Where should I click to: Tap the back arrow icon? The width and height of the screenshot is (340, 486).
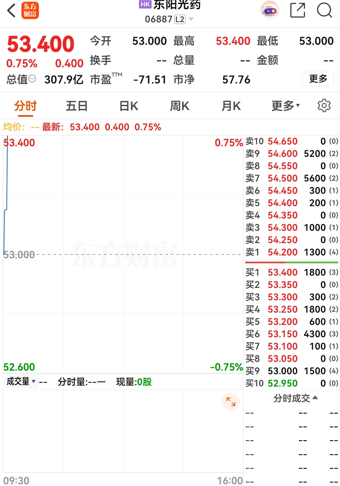(x=11, y=11)
